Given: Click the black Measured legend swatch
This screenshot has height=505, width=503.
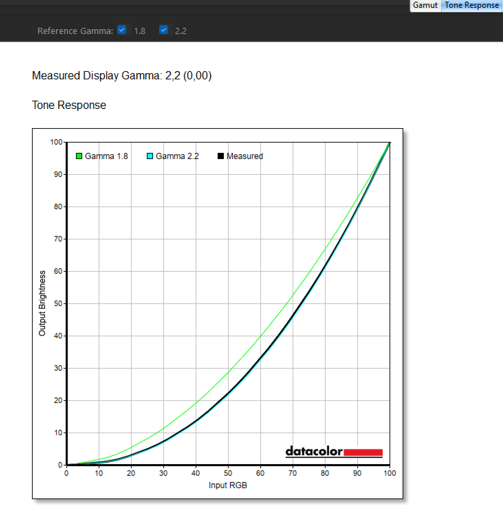Looking at the screenshot, I should point(221,156).
